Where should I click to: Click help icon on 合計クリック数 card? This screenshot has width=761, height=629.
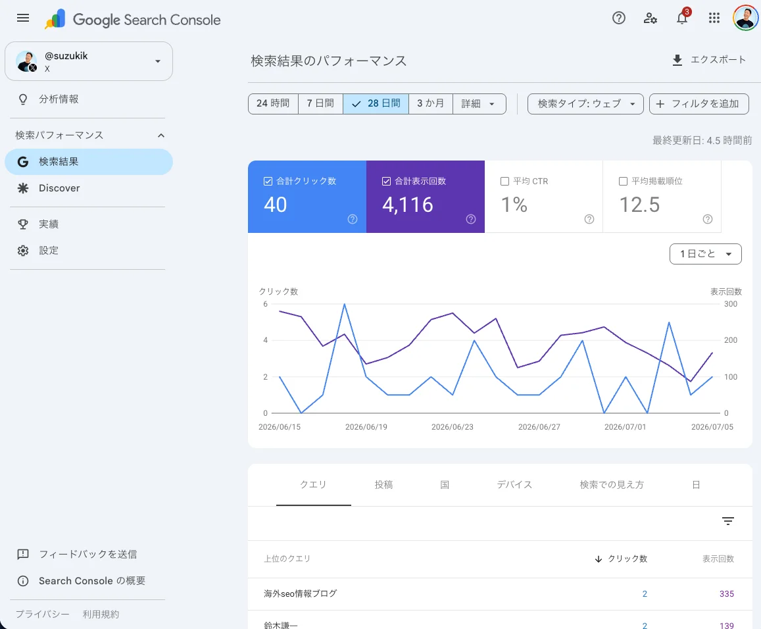tap(353, 219)
